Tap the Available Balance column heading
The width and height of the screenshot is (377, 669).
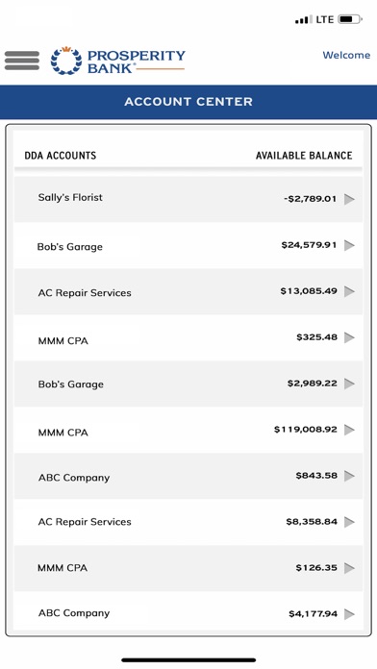[304, 156]
